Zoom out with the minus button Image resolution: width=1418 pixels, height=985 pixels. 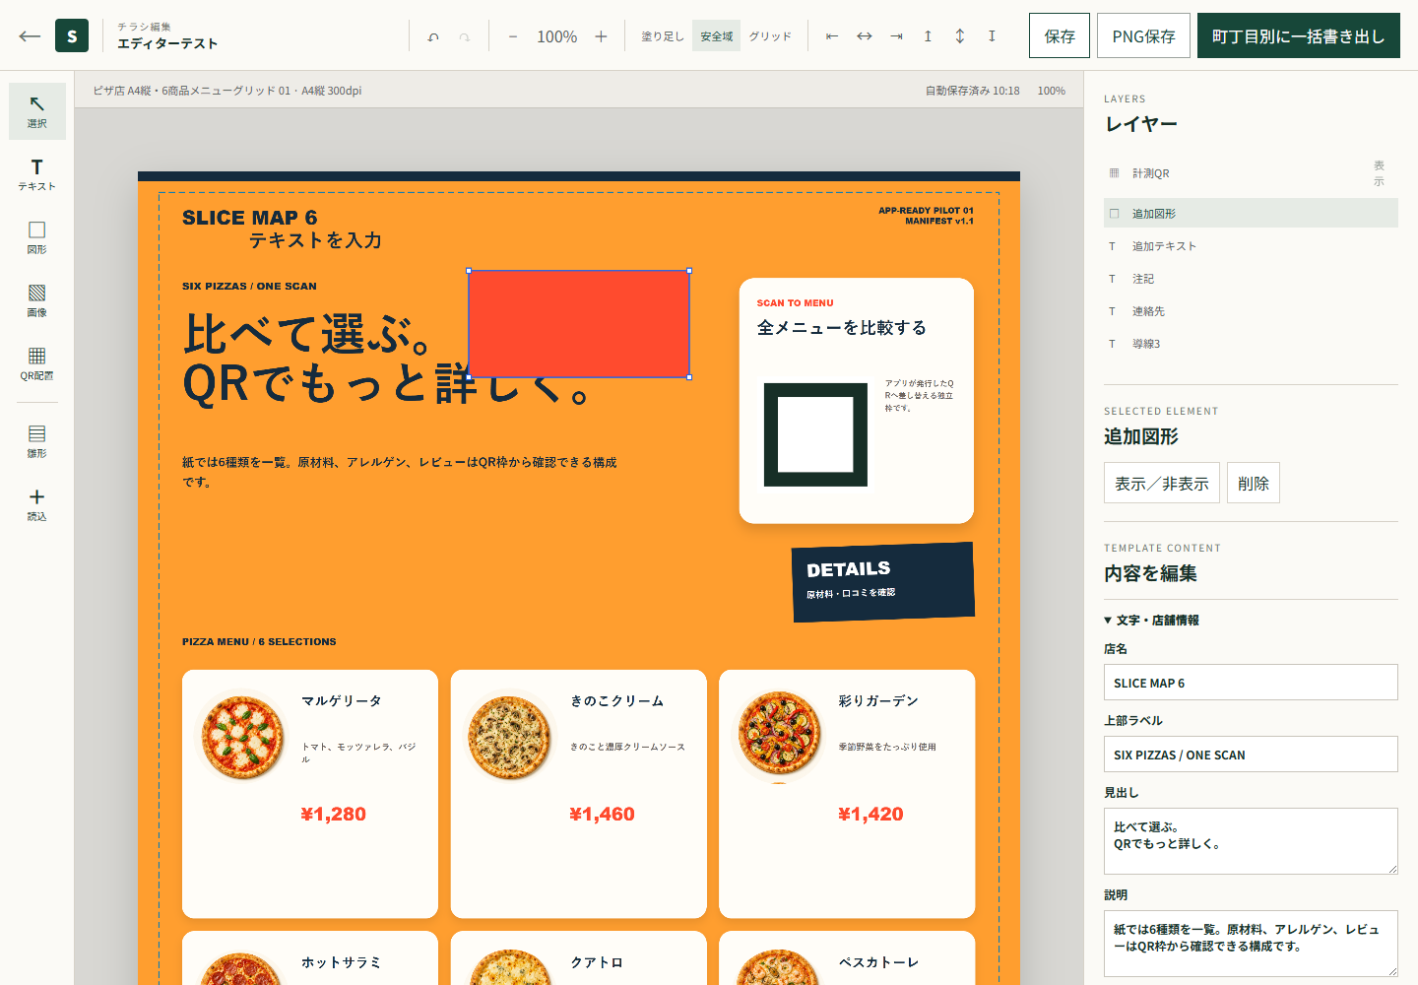513,36
